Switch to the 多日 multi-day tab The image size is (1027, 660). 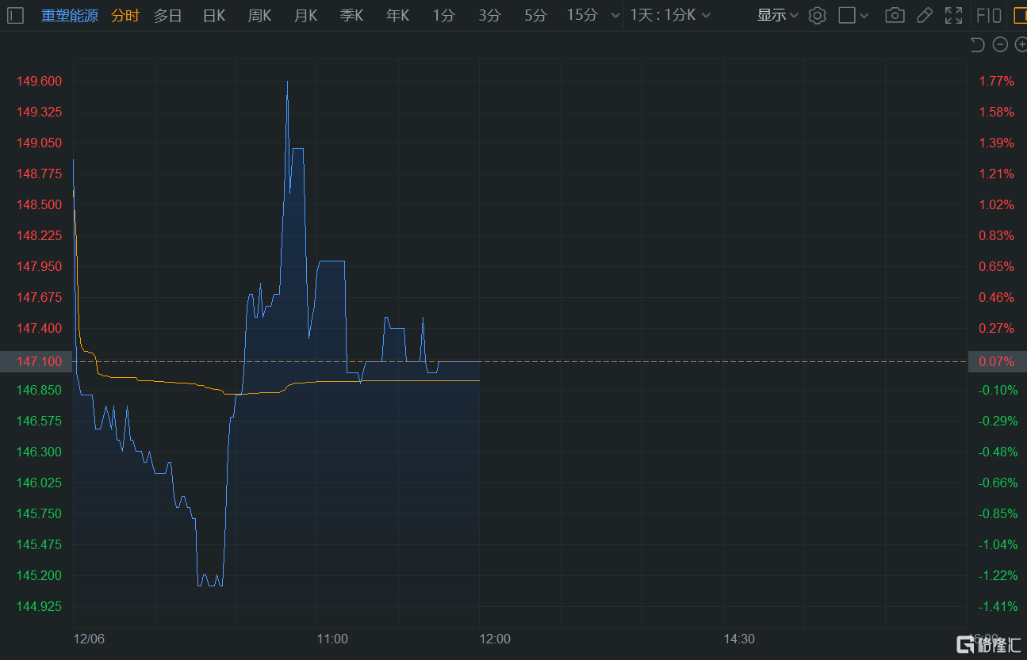point(167,15)
